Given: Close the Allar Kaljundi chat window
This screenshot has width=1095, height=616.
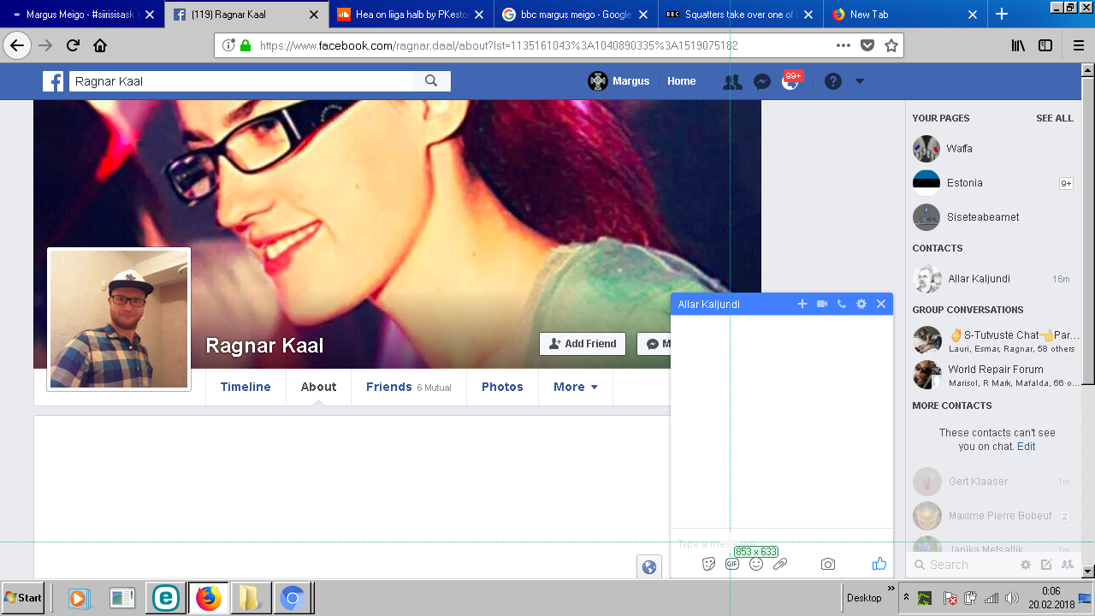Looking at the screenshot, I should [x=881, y=304].
